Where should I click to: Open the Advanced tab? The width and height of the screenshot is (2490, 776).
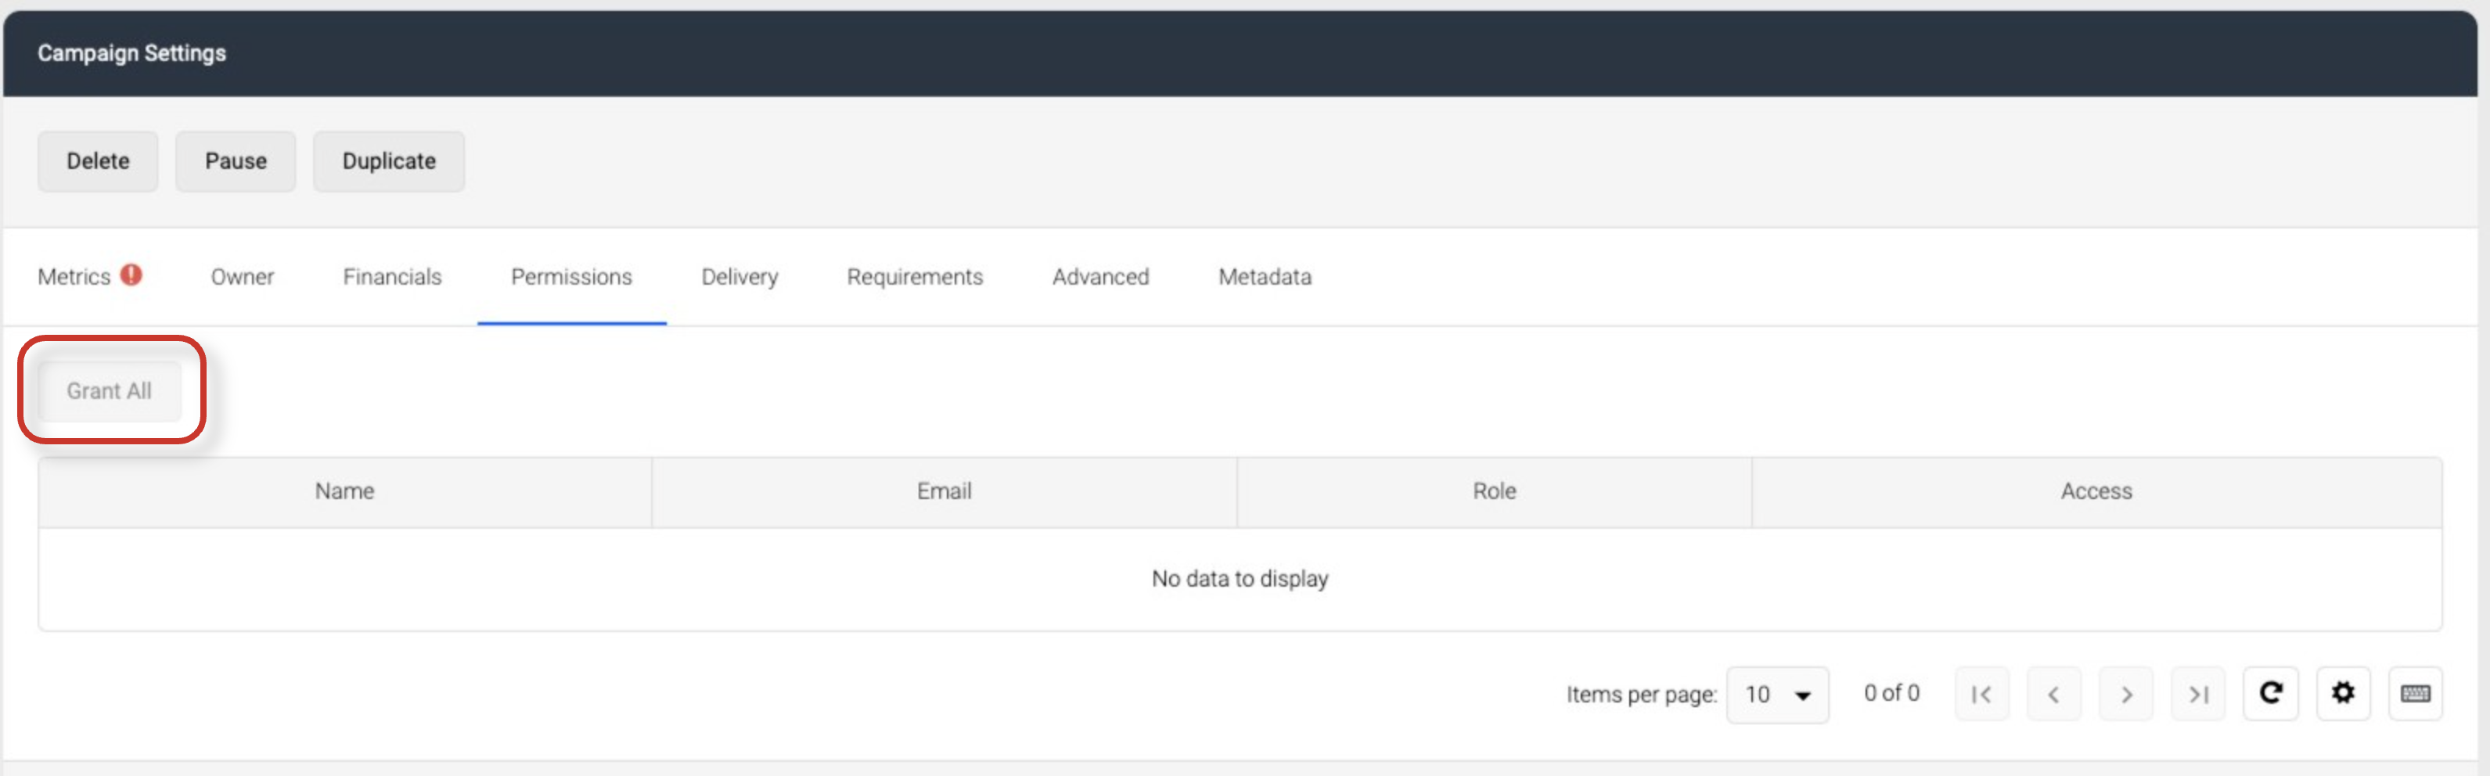(x=1100, y=276)
